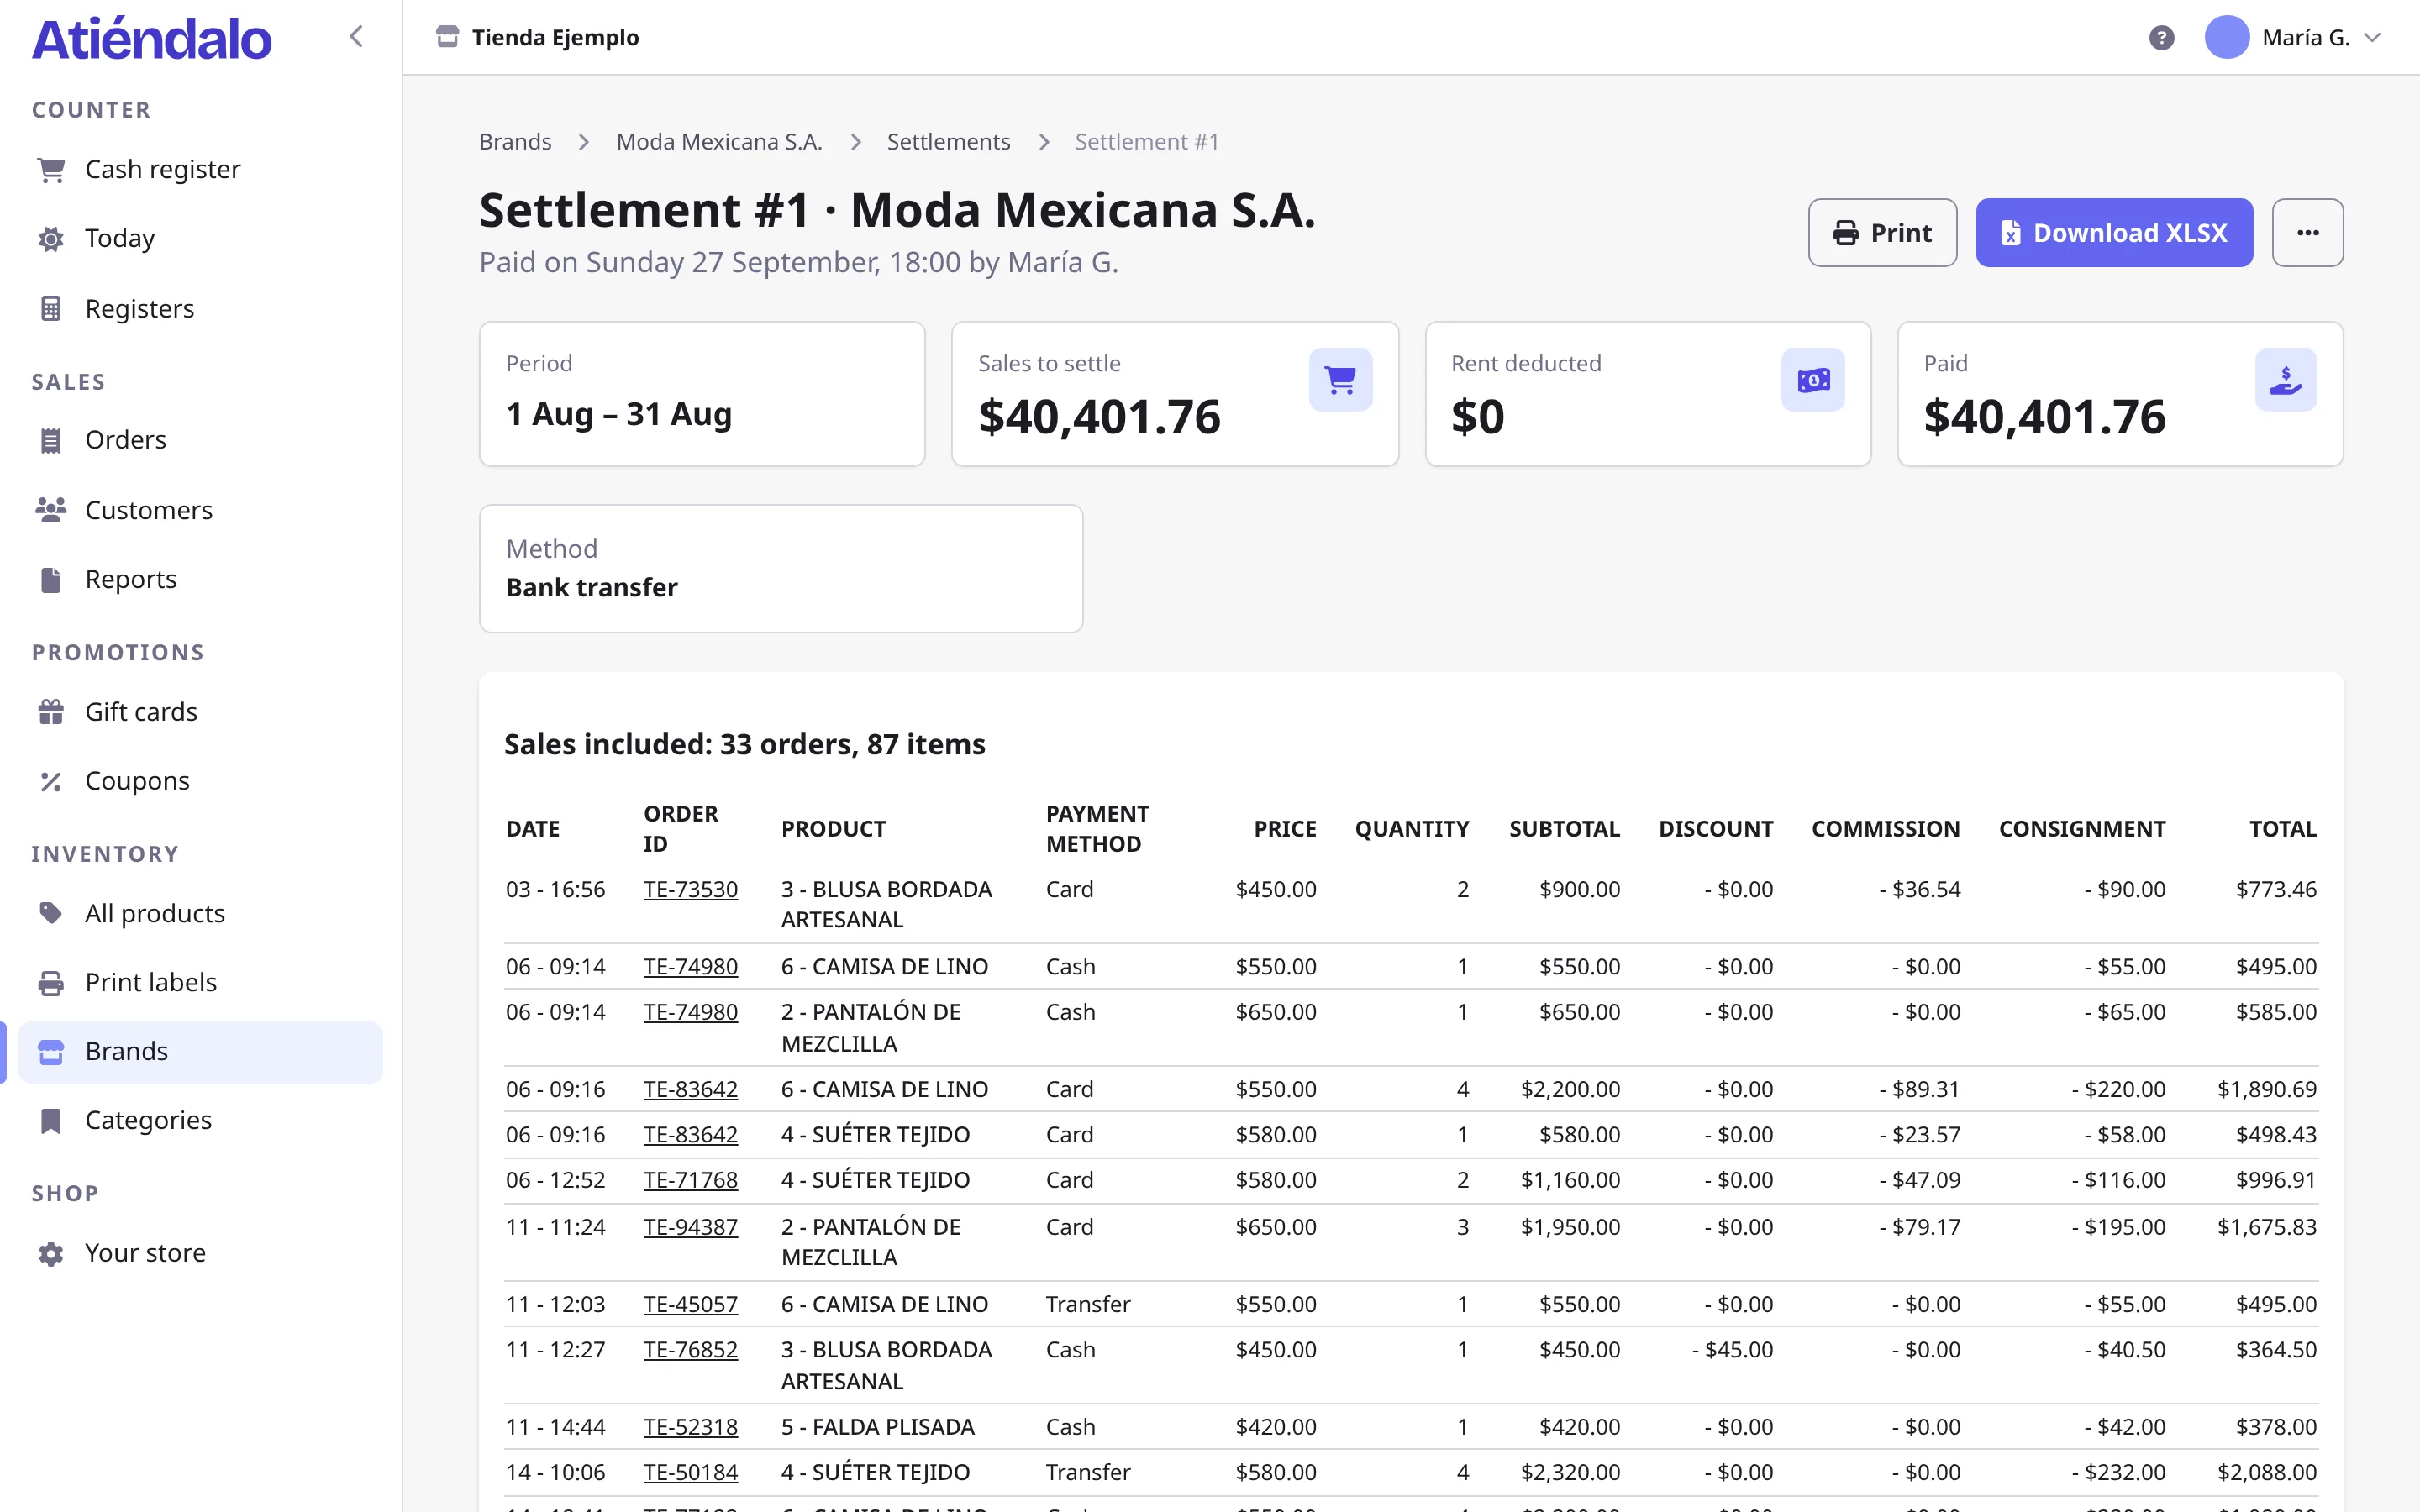This screenshot has height=1512, width=2420.
Task: Click María G. user avatar
Action: pyautogui.click(x=2226, y=38)
